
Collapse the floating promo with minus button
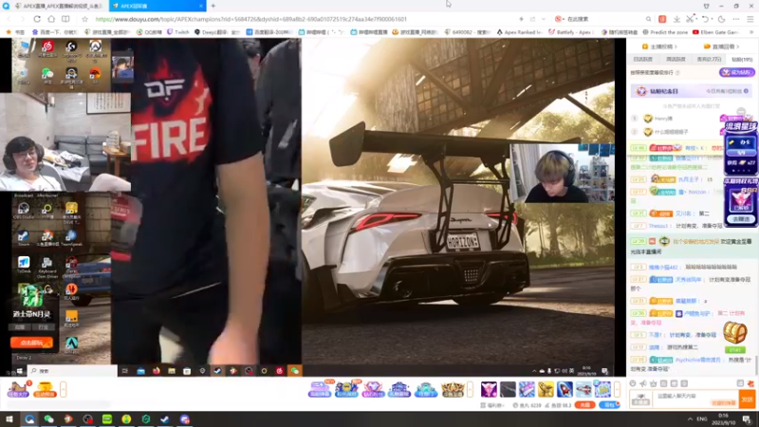point(741,111)
